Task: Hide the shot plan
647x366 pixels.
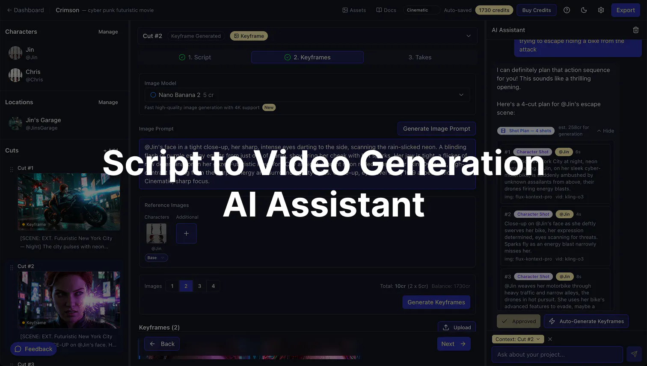Action: [x=605, y=131]
